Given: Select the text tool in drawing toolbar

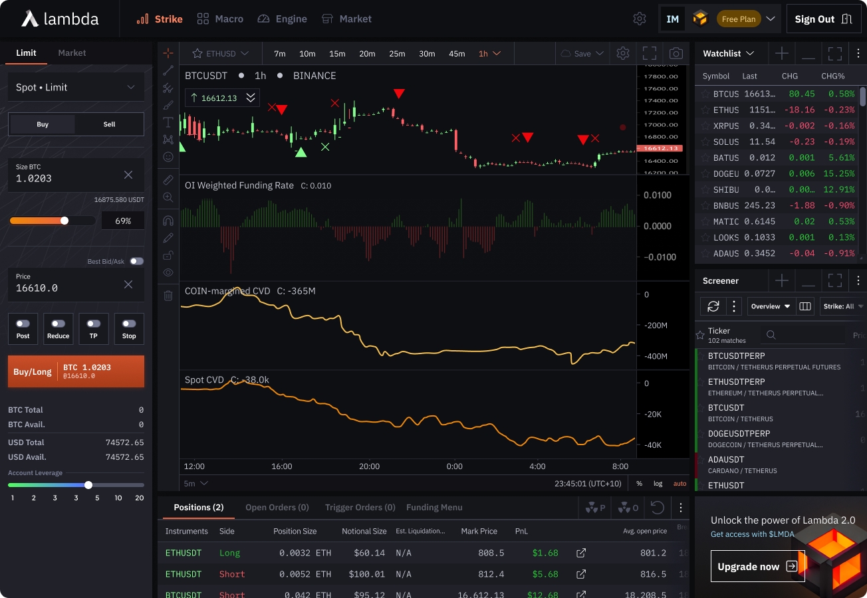Looking at the screenshot, I should pos(168,122).
